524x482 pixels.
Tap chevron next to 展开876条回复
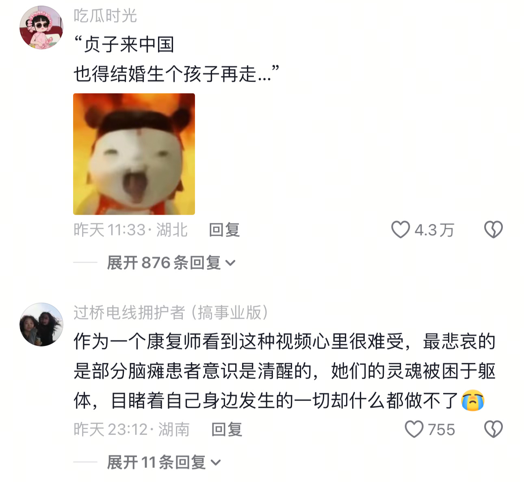tap(230, 263)
